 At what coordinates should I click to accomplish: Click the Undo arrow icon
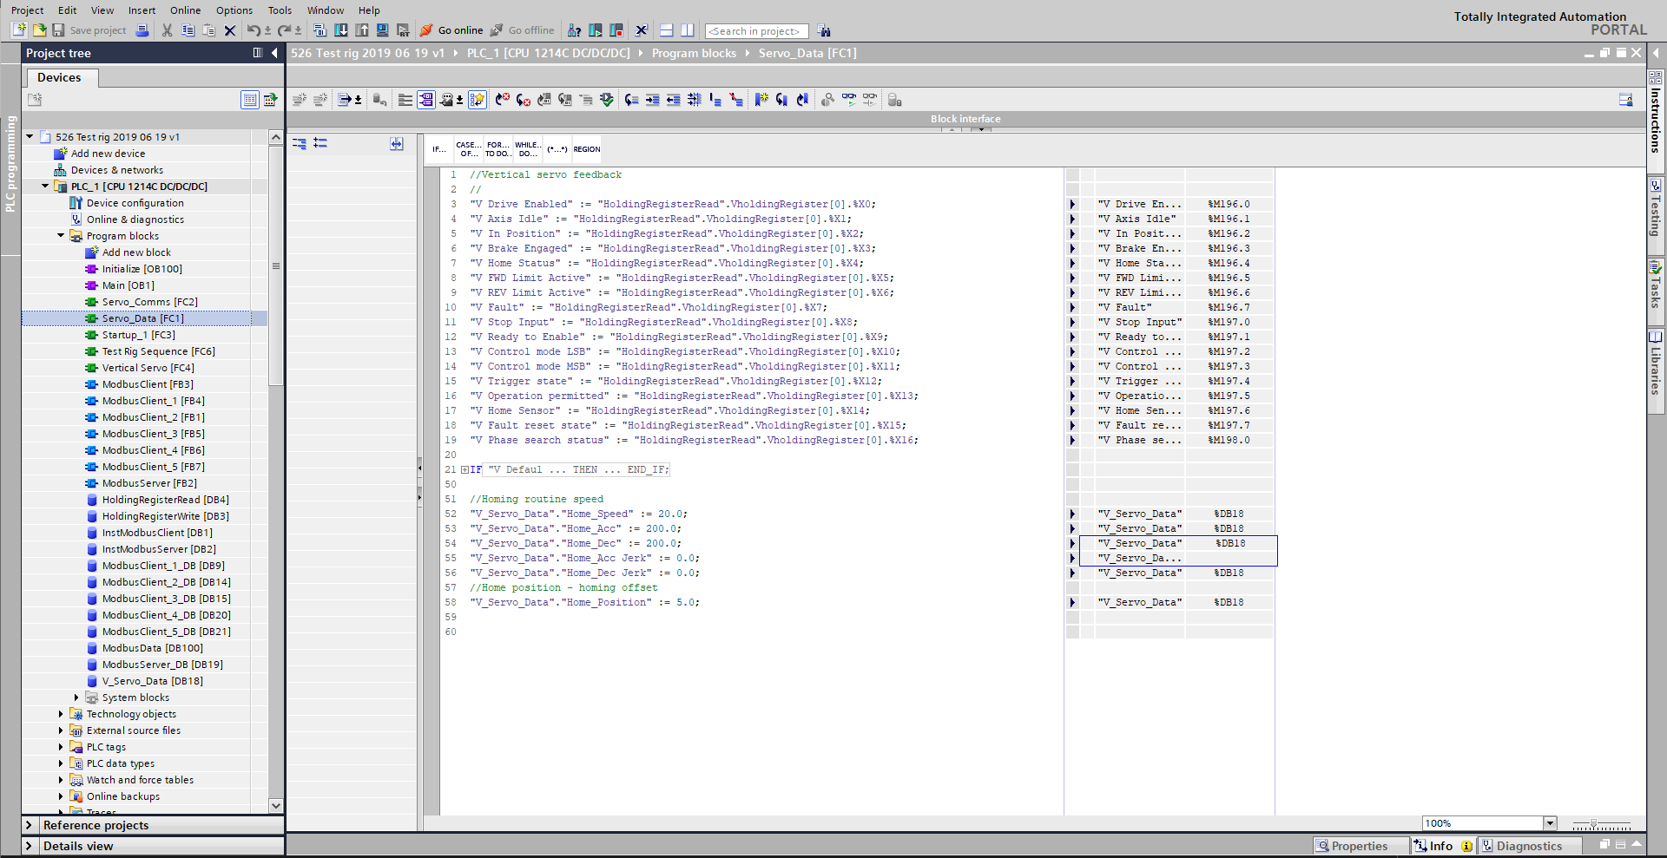tap(253, 30)
